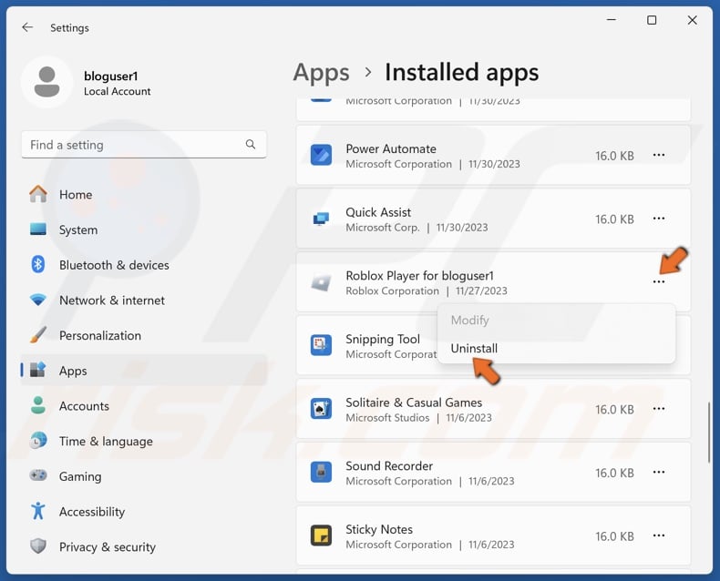Open Bluetooth & devices settings
The width and height of the screenshot is (720, 581).
point(114,265)
